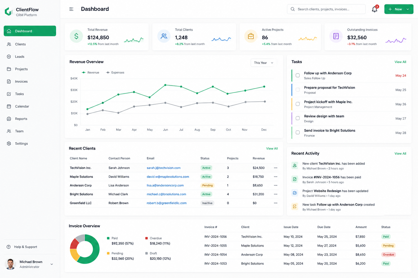
Task: Click the yellow Pending legend swatch
Action: 108,253
